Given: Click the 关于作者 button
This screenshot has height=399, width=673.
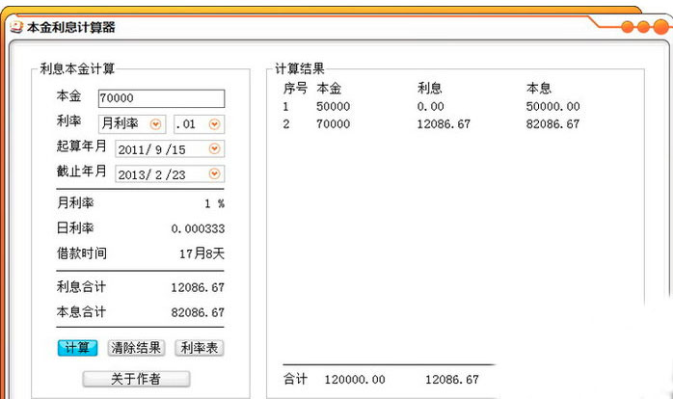Looking at the screenshot, I should [136, 379].
